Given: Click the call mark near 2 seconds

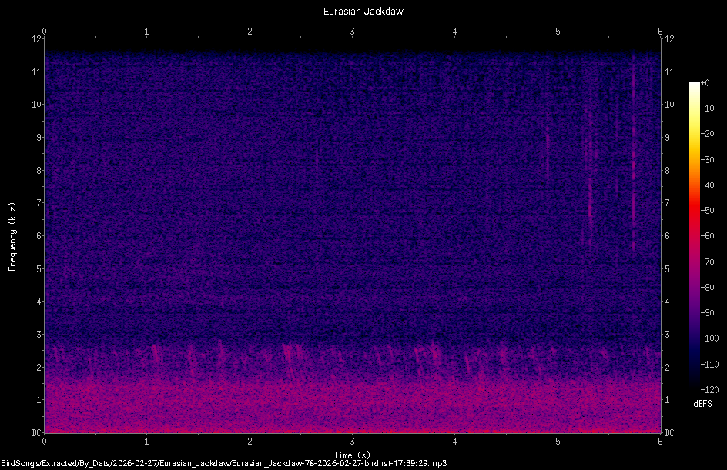Looking at the screenshot, I should 250,356.
